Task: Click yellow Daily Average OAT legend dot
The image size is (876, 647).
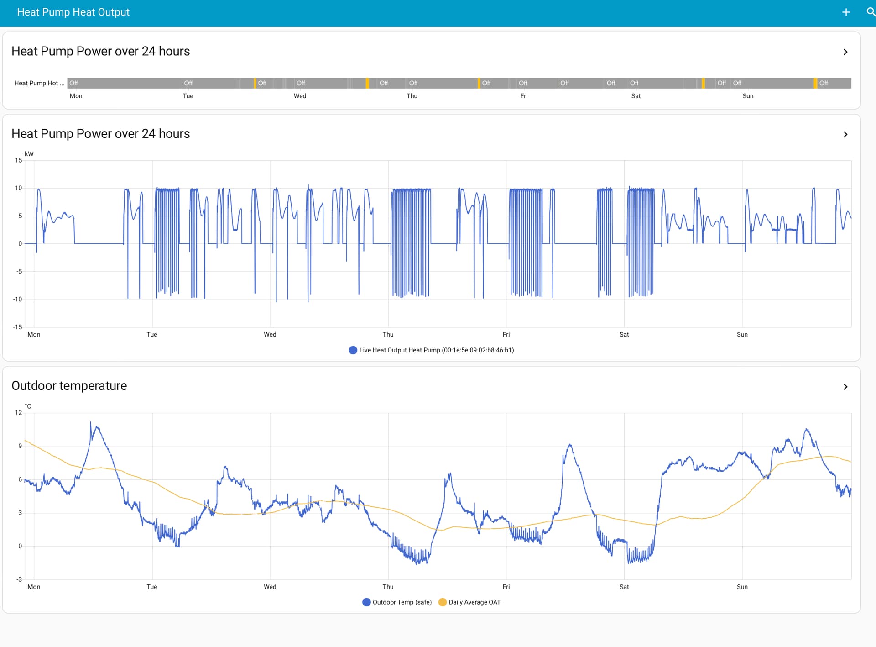Action: coord(442,602)
